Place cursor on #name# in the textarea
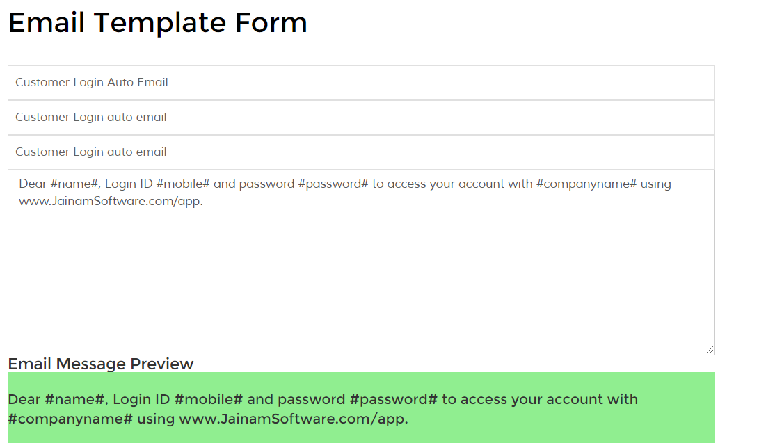 coord(74,184)
